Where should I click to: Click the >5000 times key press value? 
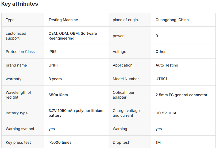pos(60,142)
